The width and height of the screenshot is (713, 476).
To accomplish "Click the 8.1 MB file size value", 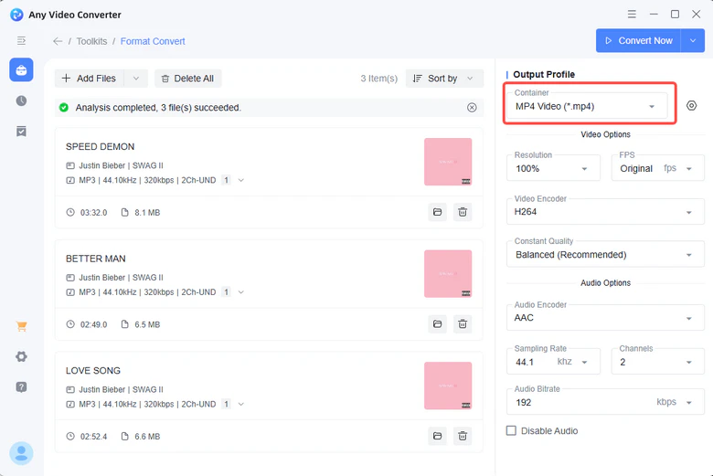I will tap(147, 212).
